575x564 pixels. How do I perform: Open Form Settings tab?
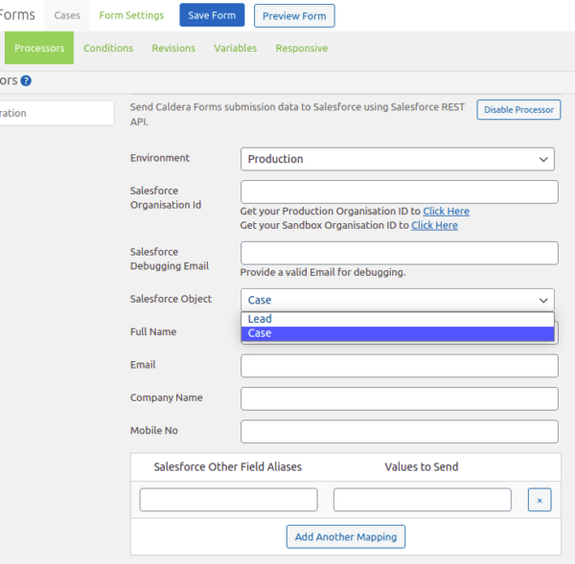[131, 15]
